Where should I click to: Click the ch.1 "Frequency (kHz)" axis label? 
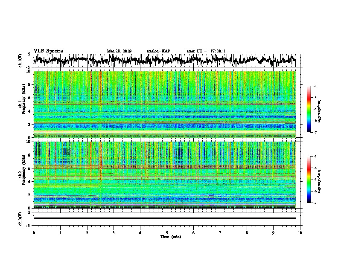click(24, 99)
